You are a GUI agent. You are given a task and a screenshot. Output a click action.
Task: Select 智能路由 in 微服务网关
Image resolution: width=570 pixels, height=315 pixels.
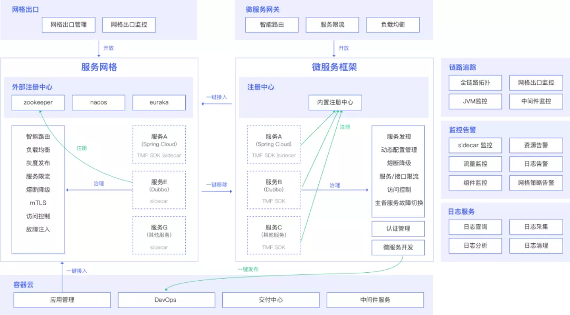[x=271, y=24]
